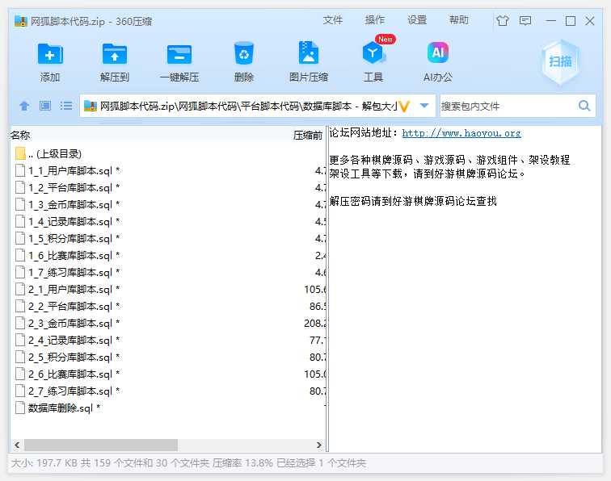Screen dimensions: 611x481
Task: Open the feedback message icon
Action: pos(525,20)
